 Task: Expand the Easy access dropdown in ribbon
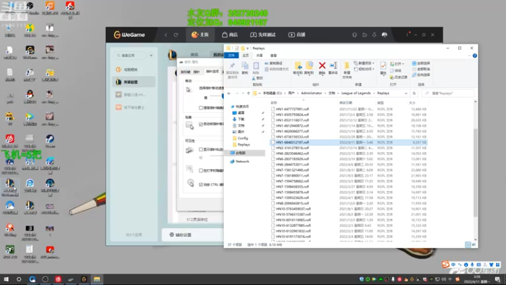click(x=373, y=69)
